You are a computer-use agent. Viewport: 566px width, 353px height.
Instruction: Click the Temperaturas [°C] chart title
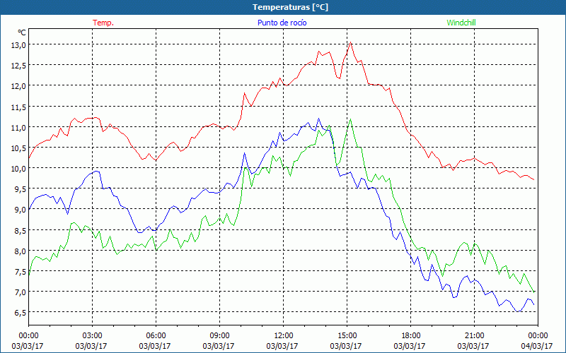(x=290, y=7)
